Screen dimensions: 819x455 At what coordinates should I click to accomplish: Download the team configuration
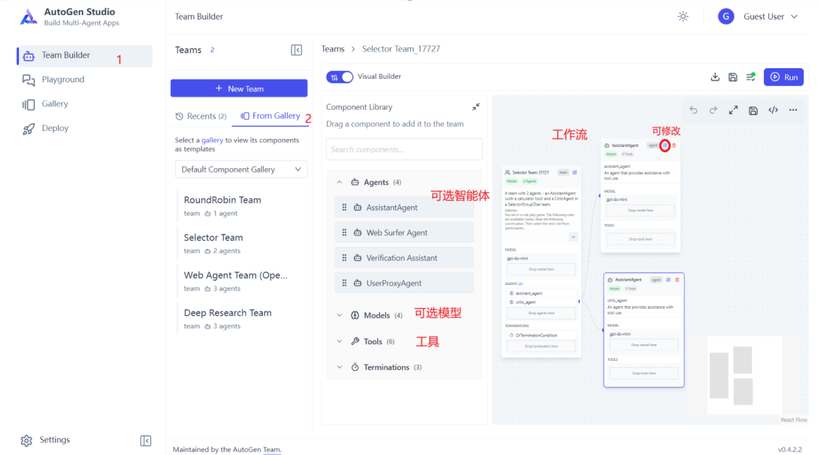pos(715,77)
